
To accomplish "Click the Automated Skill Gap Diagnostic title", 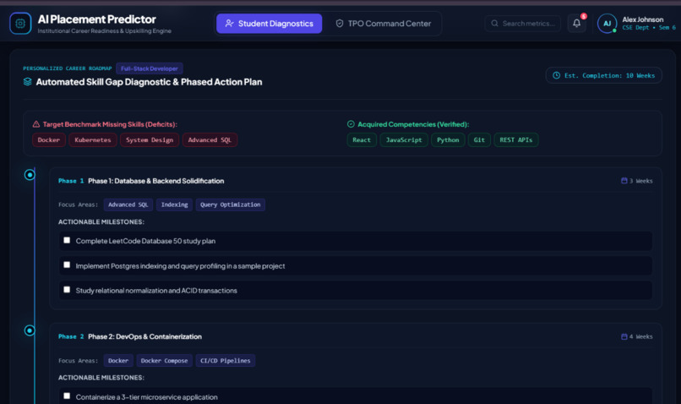I will coord(149,82).
